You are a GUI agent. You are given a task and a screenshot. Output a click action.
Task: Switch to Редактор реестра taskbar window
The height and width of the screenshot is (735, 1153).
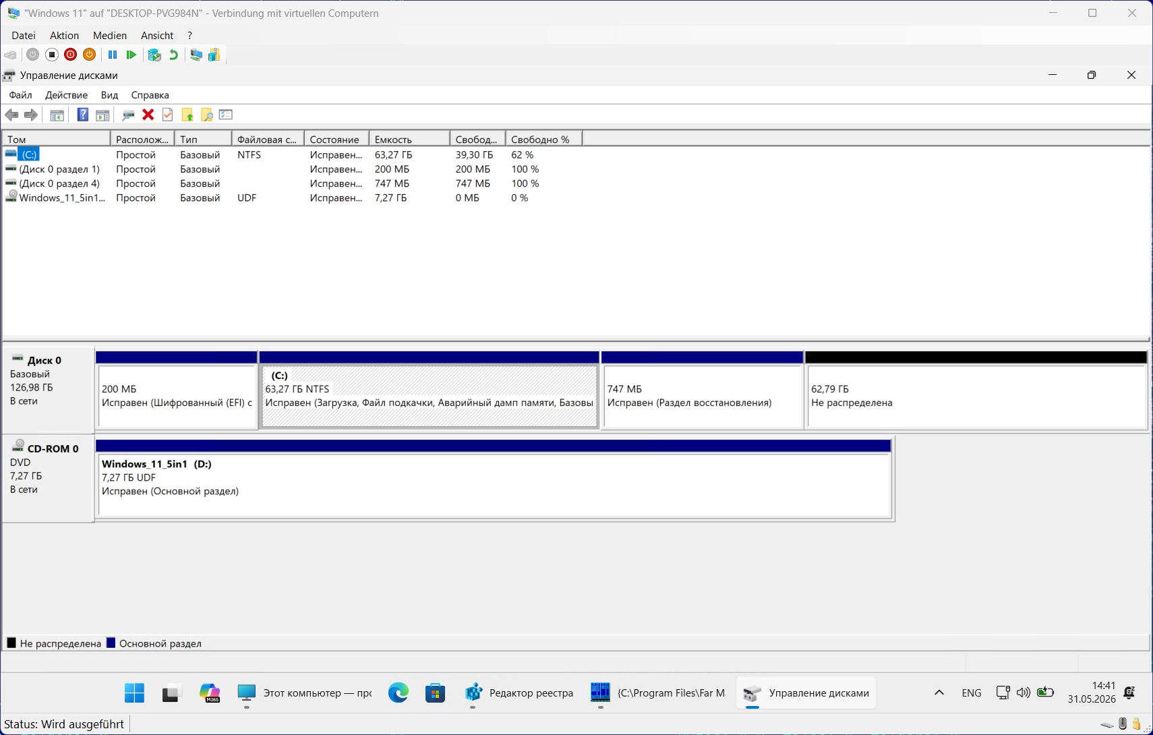[x=519, y=693]
